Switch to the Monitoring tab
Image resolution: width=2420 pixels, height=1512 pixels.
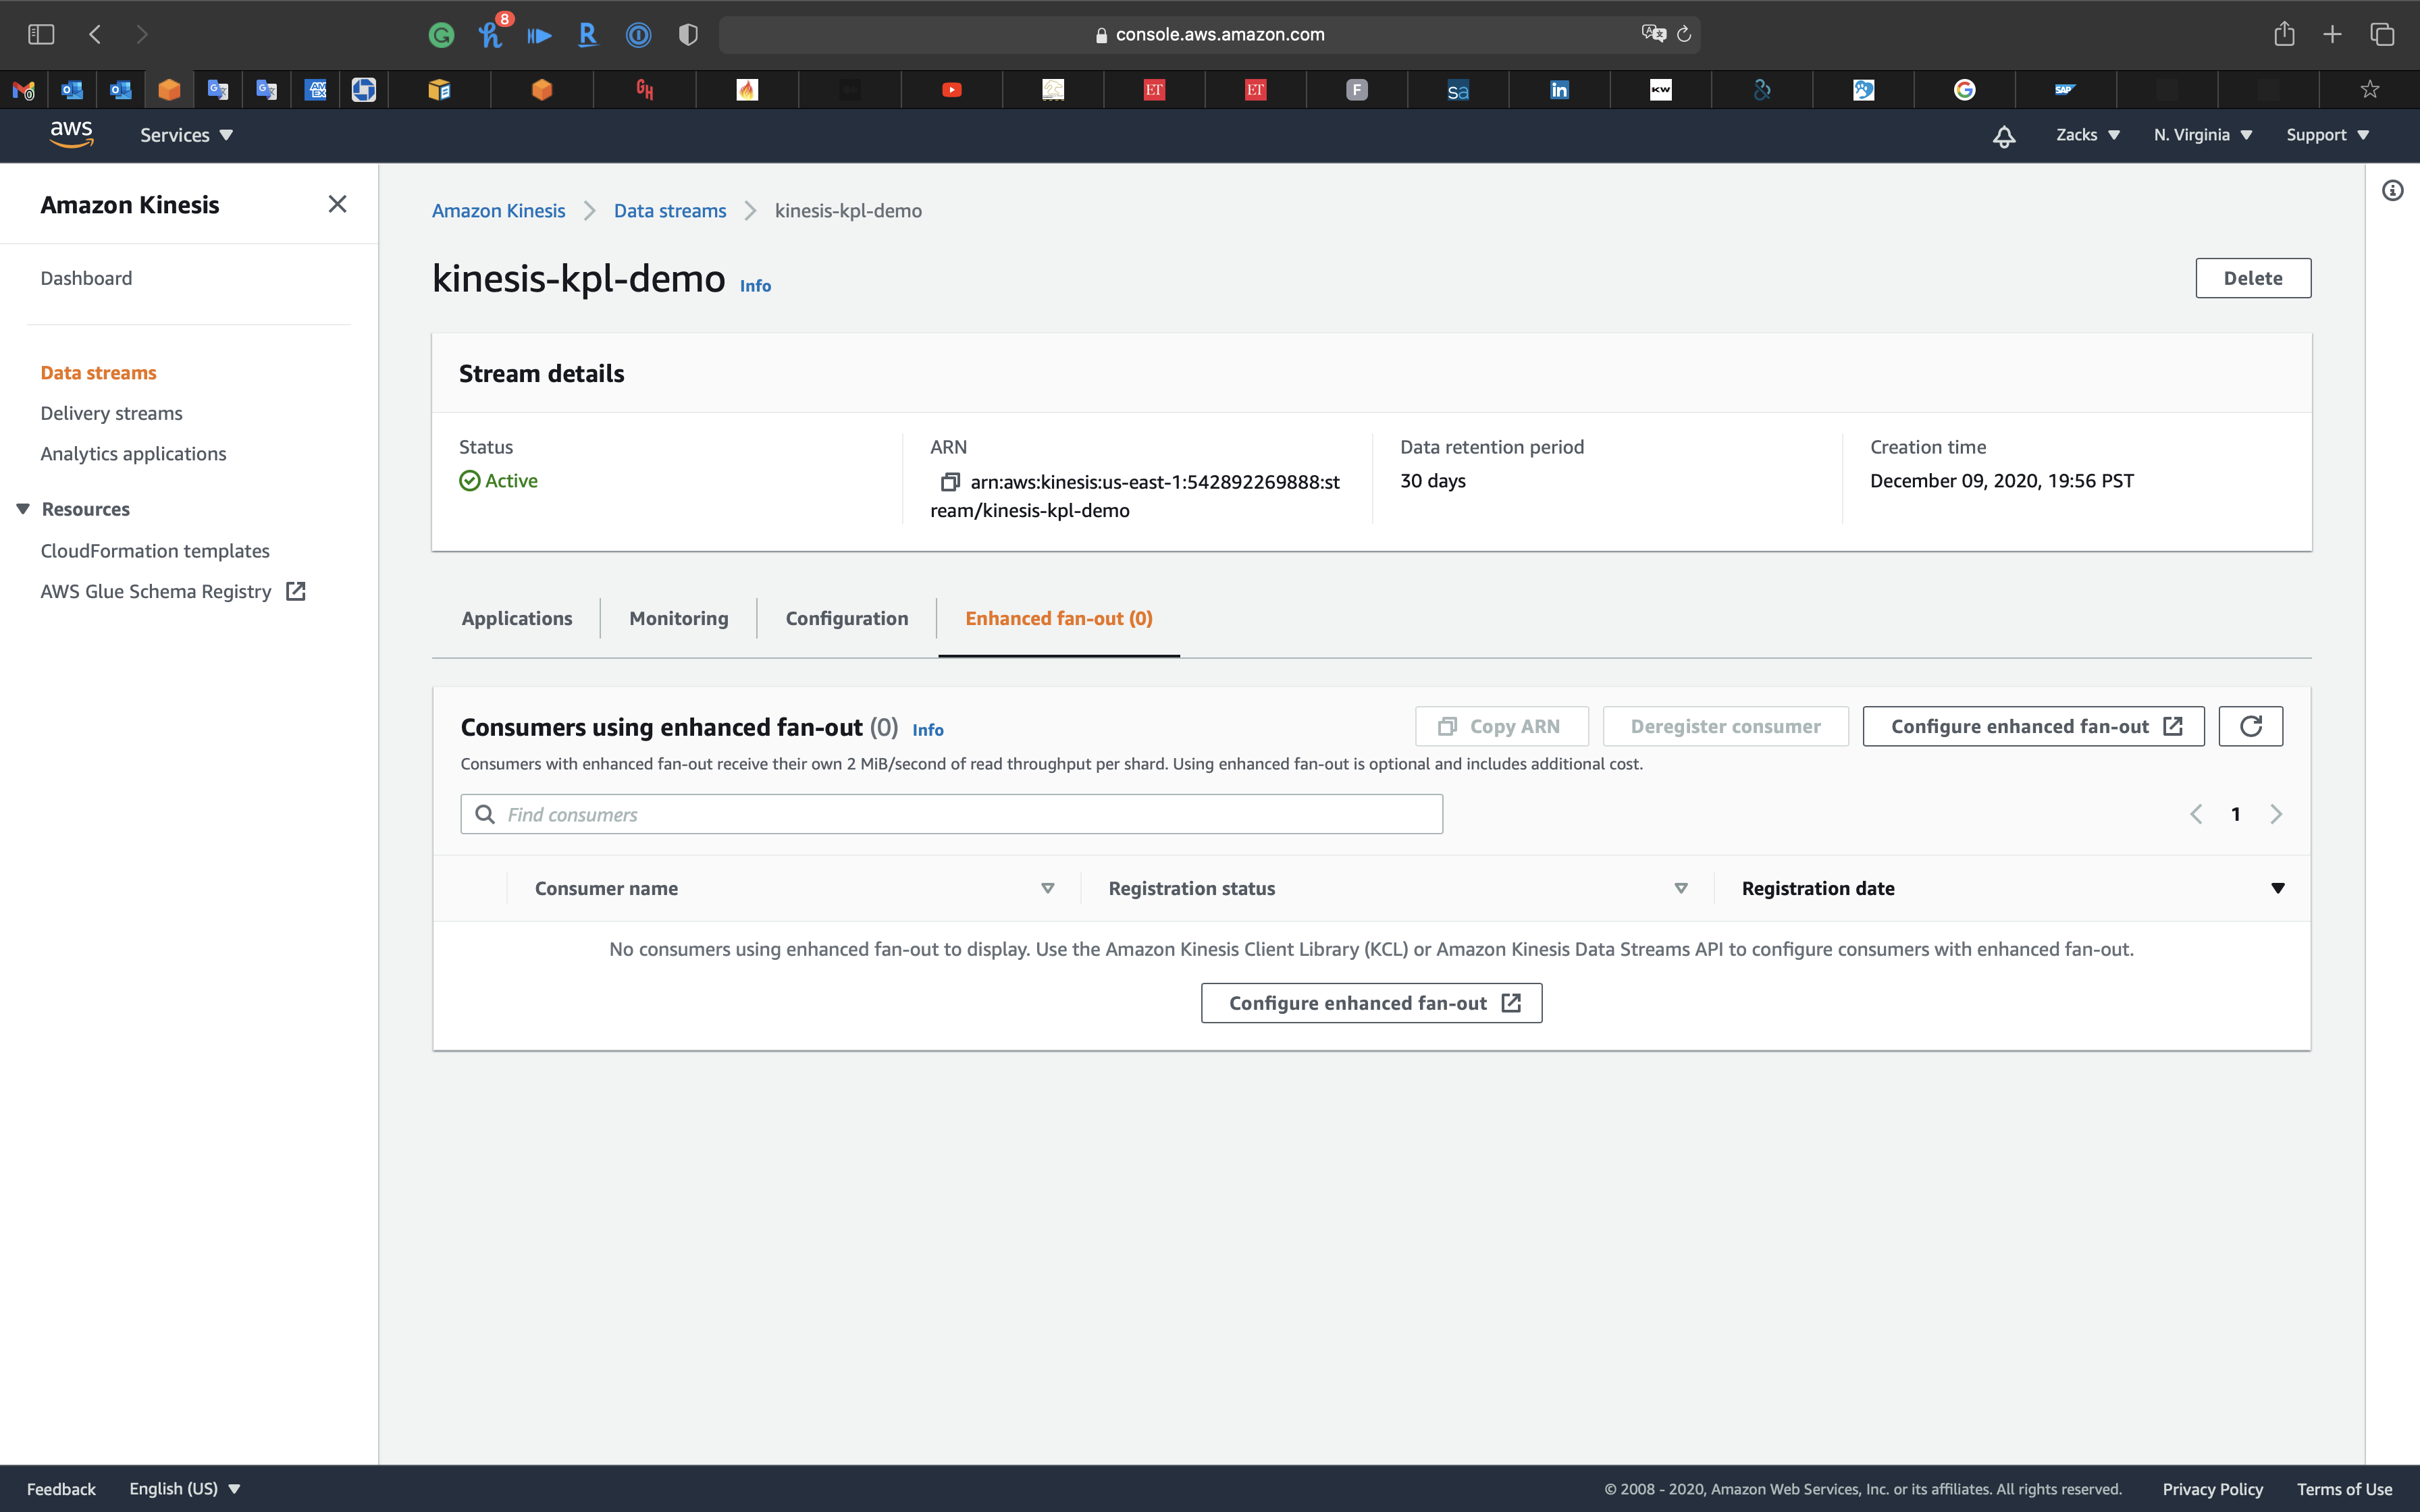coord(678,618)
